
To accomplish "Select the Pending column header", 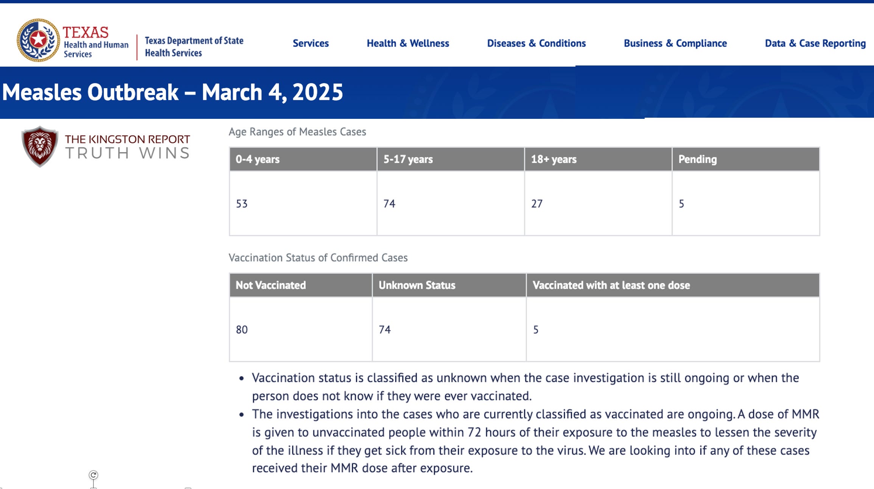I will pos(697,159).
